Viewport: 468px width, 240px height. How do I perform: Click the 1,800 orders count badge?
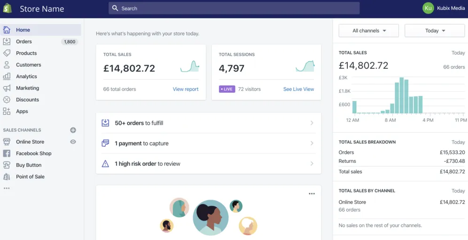tap(70, 42)
